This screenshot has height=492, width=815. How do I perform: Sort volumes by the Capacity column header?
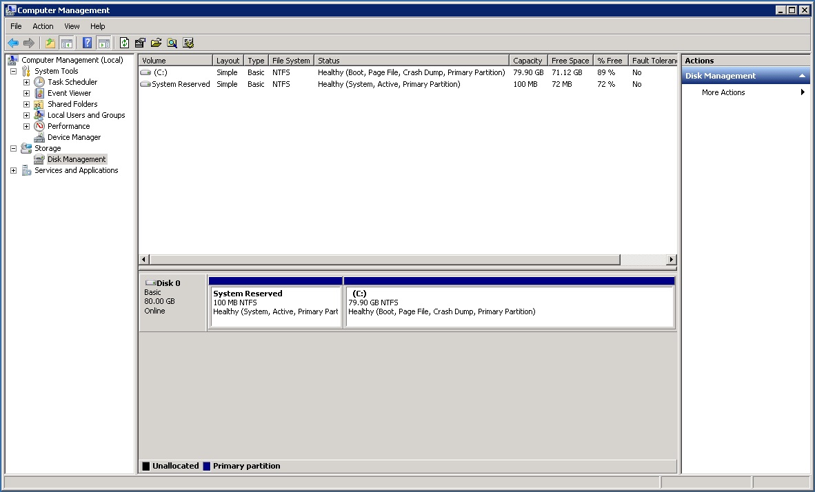tap(527, 61)
